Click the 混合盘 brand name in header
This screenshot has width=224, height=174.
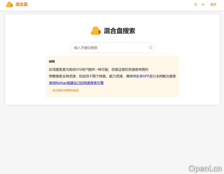22,4
